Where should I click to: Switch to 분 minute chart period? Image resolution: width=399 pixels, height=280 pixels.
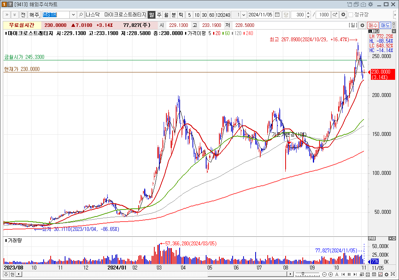click(173, 15)
